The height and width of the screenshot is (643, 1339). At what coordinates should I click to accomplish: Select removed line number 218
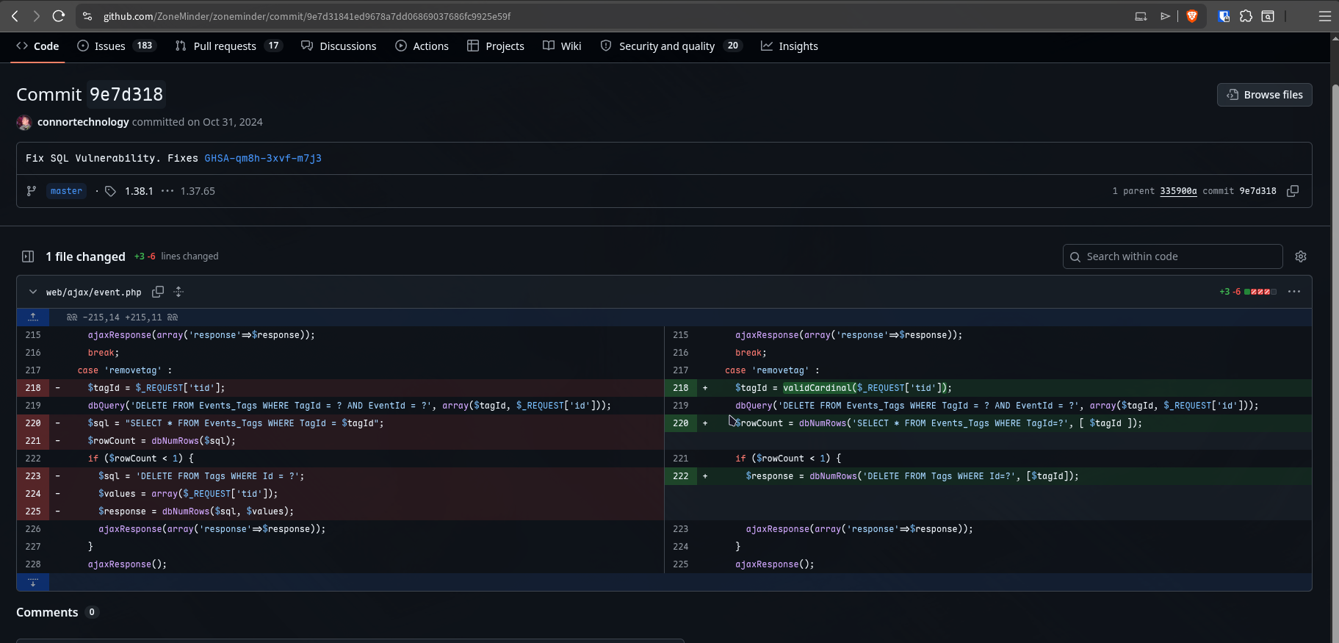point(33,388)
